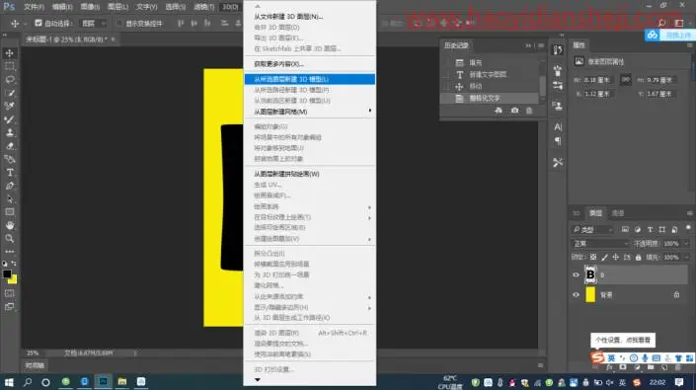Open the opacity 100% dropdown arrow
This screenshot has width=696, height=390.
686,244
